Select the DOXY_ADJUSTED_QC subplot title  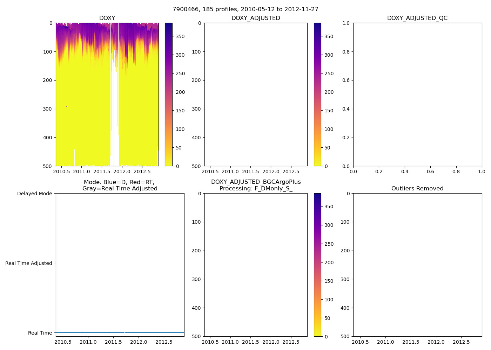coord(417,18)
